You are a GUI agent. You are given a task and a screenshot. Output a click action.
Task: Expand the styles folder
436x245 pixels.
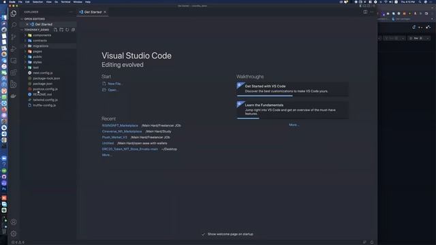point(37,62)
